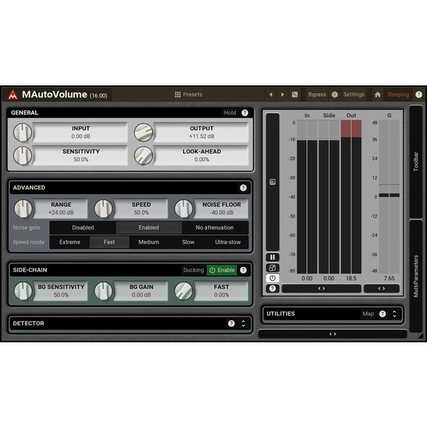Toggle the green side-chain Enable button
The width and height of the screenshot is (427, 427).
pyautogui.click(x=222, y=270)
